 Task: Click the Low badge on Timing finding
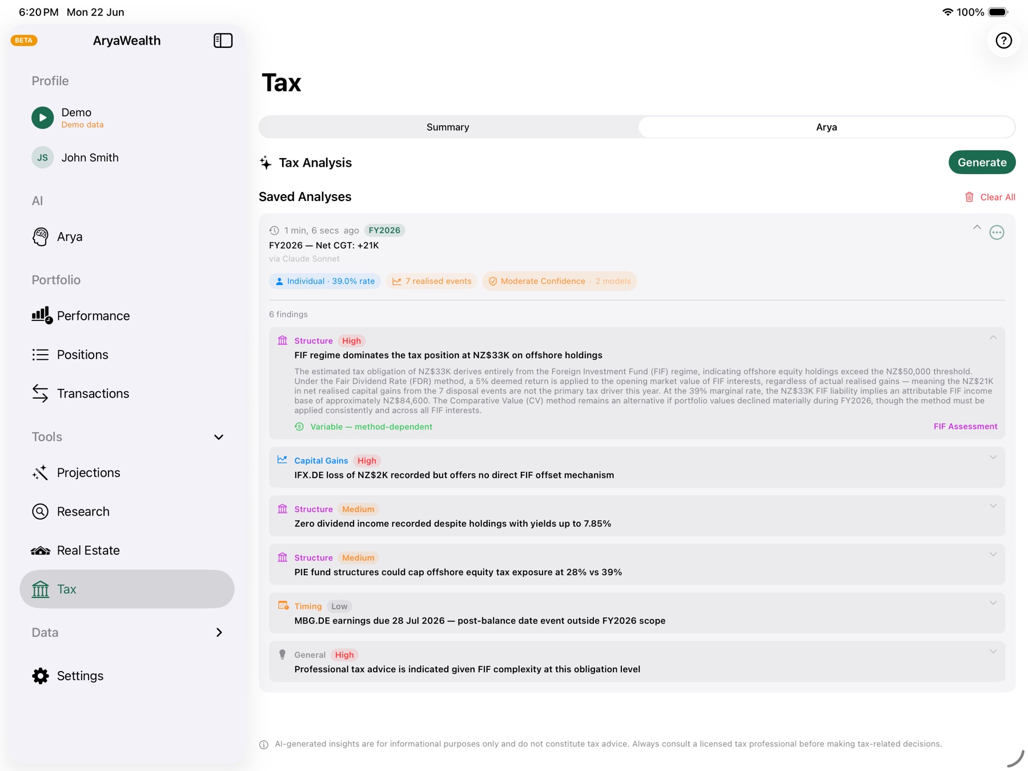point(339,607)
